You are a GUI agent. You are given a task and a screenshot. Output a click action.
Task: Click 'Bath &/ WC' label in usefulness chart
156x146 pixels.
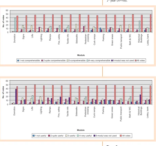130,112
